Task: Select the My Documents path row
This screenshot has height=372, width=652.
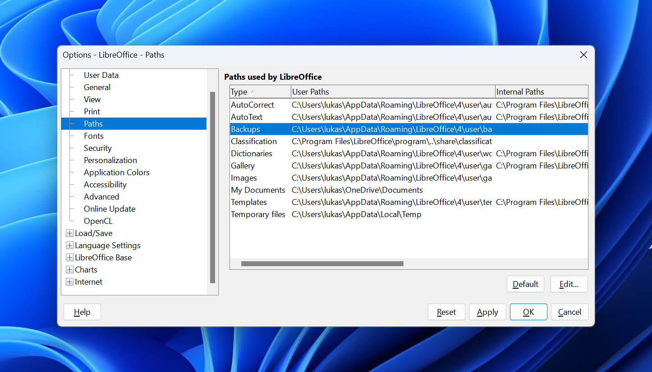Action: click(409, 190)
